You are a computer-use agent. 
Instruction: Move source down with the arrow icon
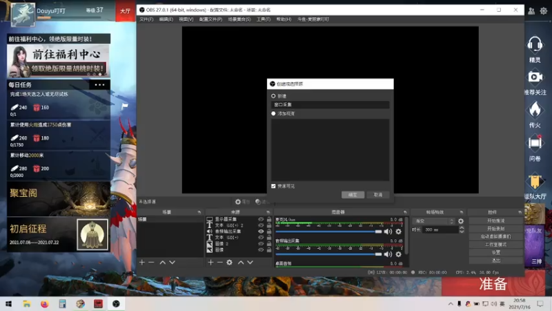(250, 263)
